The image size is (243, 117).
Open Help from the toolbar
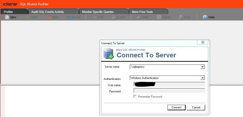point(205,17)
